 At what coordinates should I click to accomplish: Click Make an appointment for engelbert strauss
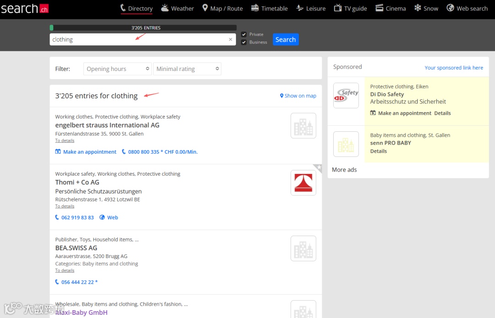point(86,152)
